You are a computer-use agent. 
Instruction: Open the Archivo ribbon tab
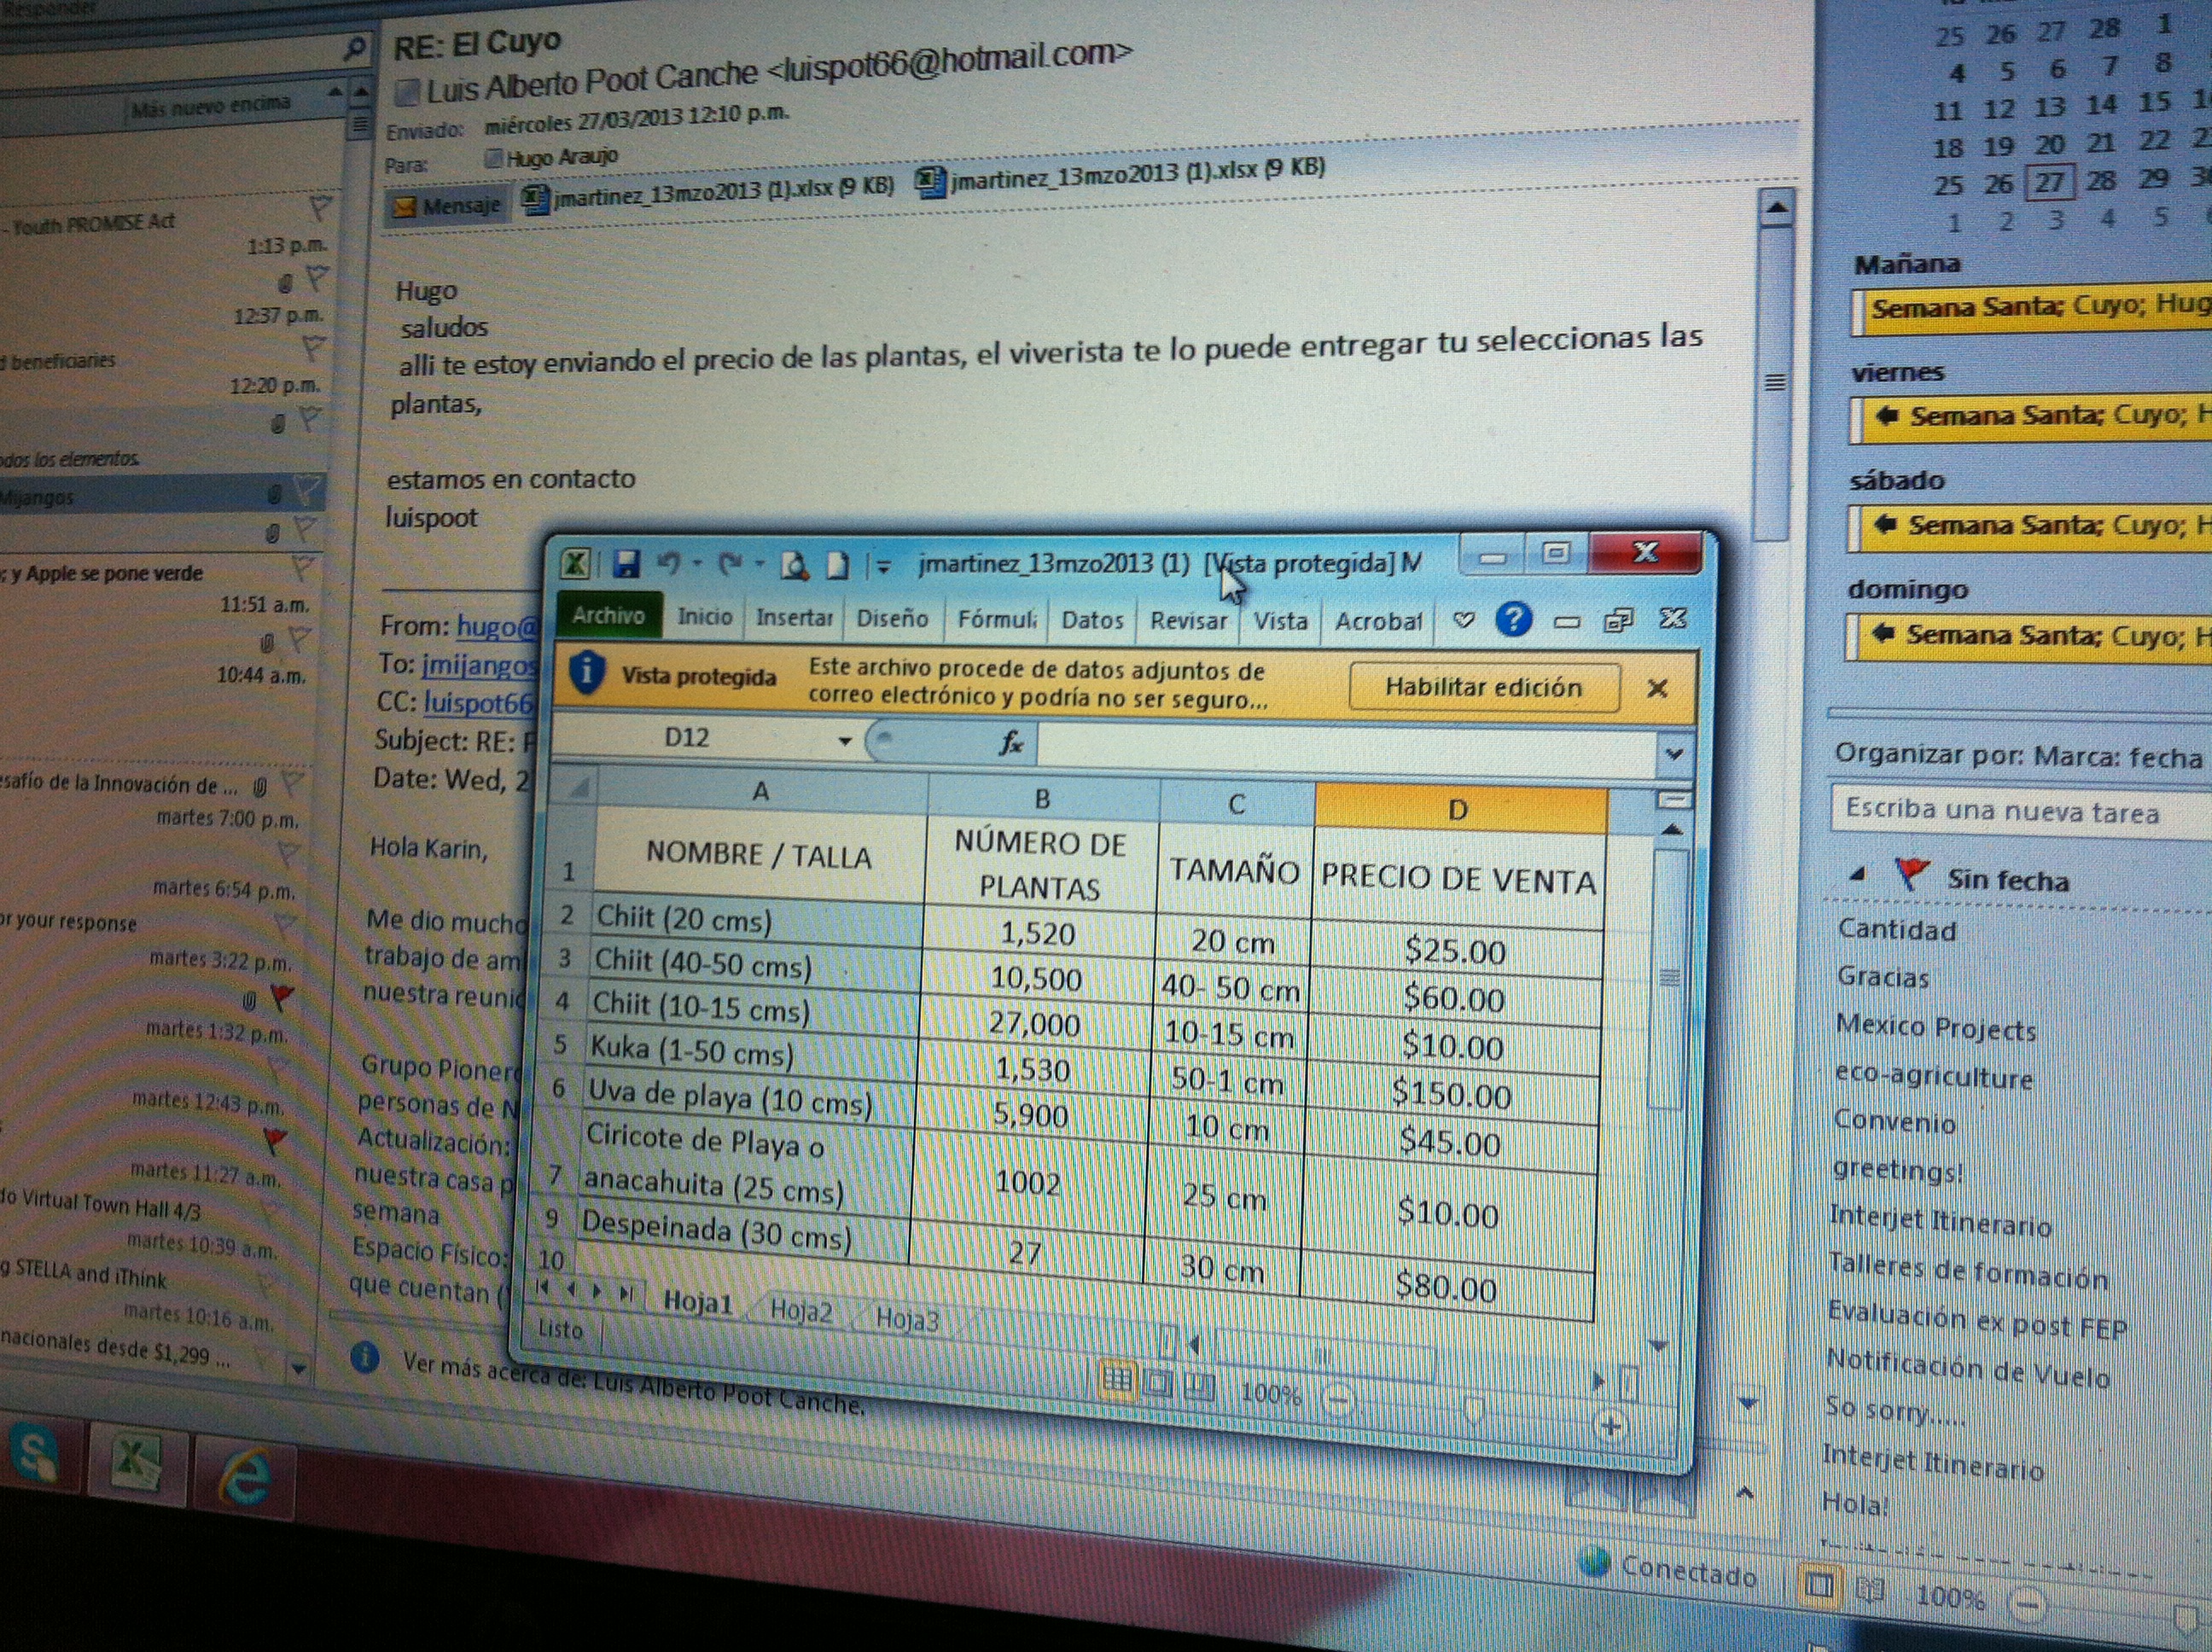click(x=608, y=616)
